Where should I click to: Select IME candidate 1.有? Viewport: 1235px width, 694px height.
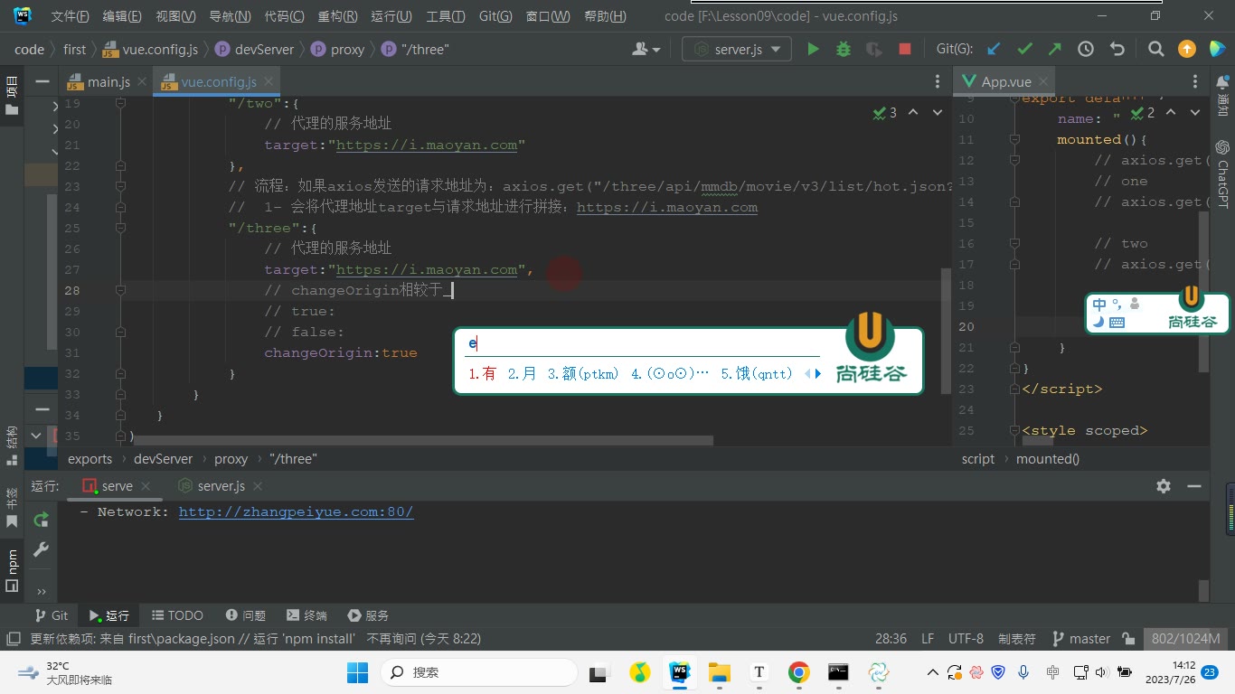coord(482,373)
